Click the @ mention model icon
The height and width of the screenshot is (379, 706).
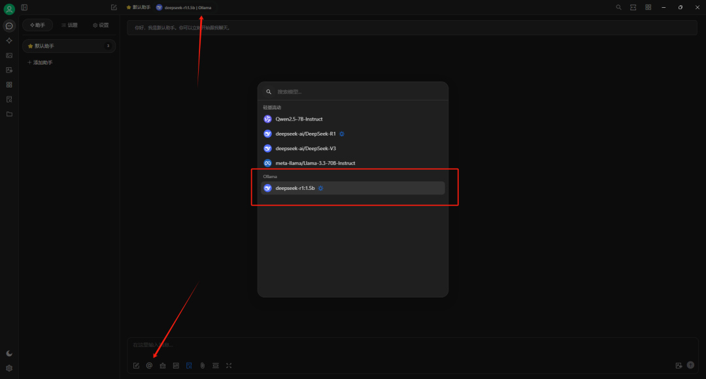click(x=150, y=365)
